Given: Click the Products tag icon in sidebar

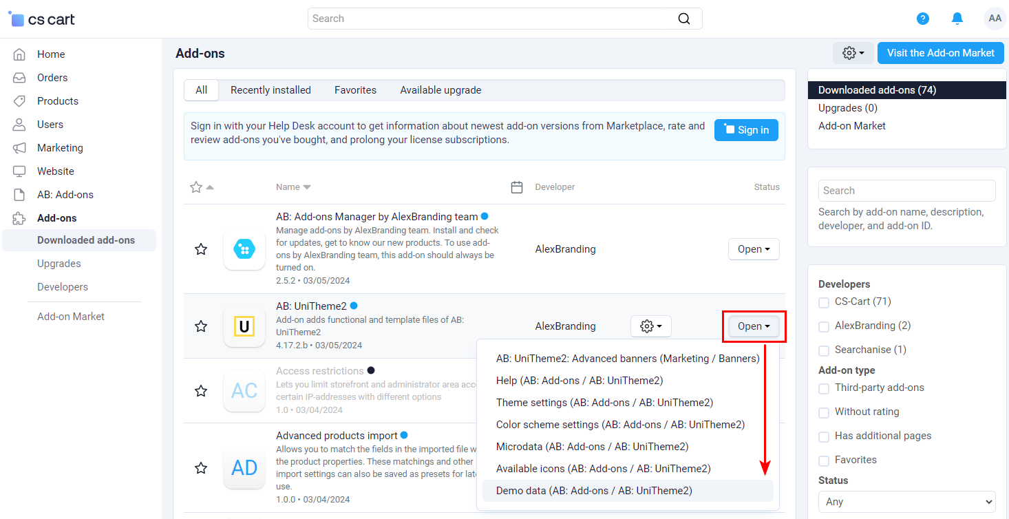Looking at the screenshot, I should 19,101.
